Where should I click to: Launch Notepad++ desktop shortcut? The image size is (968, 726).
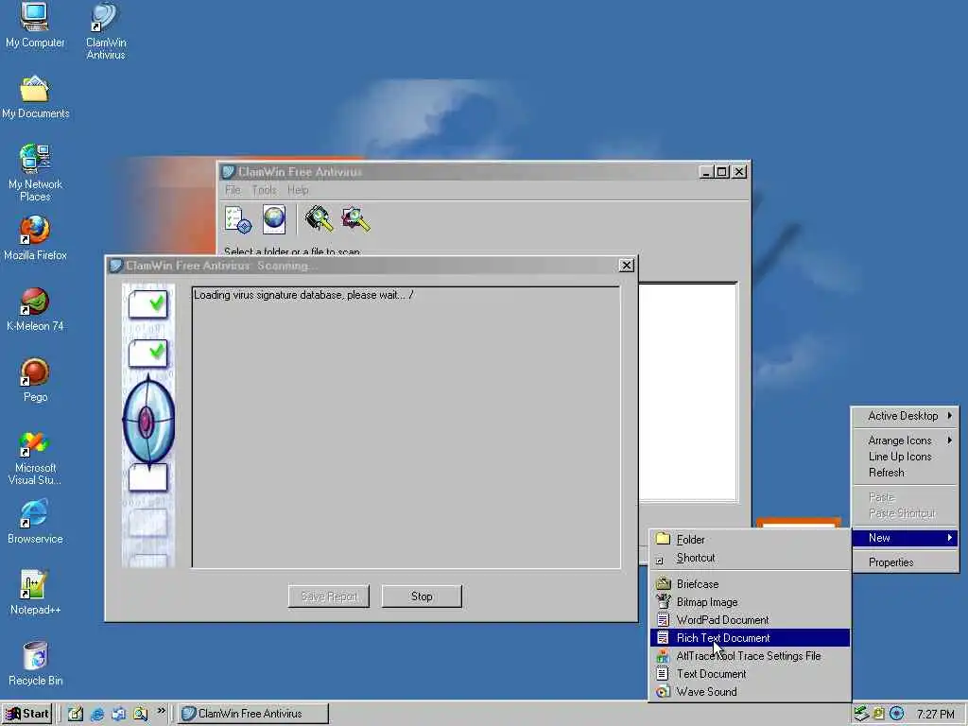coord(35,593)
